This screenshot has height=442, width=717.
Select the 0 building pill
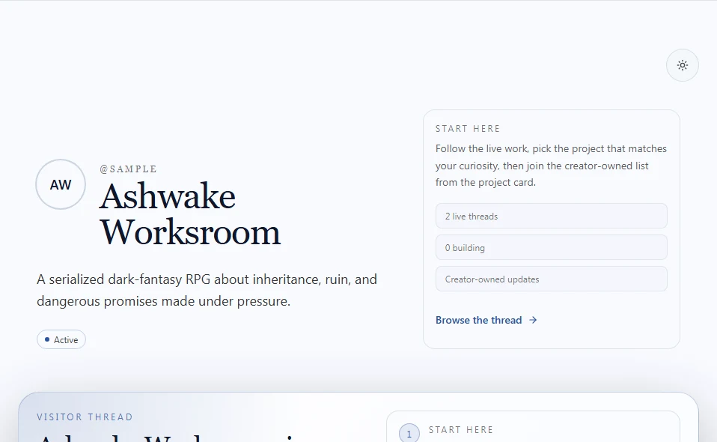[551, 247]
